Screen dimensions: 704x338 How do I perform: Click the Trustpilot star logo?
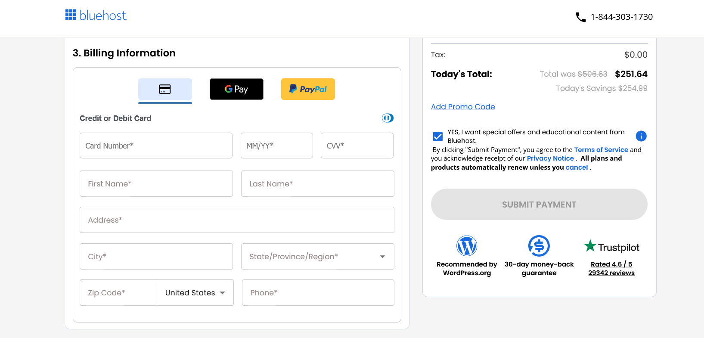611,247
